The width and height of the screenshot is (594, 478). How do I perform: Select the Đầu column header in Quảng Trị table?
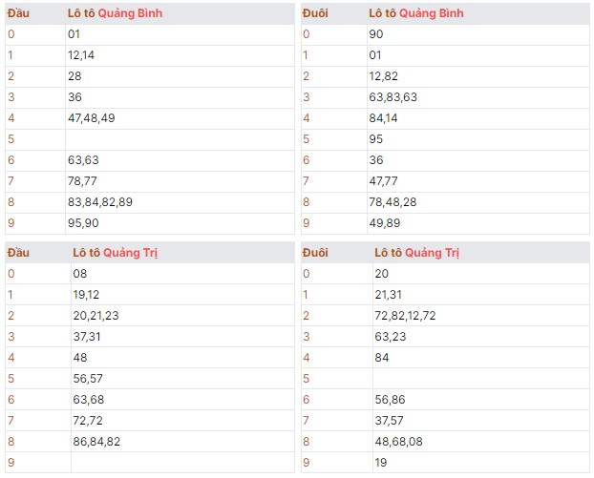pos(19,253)
